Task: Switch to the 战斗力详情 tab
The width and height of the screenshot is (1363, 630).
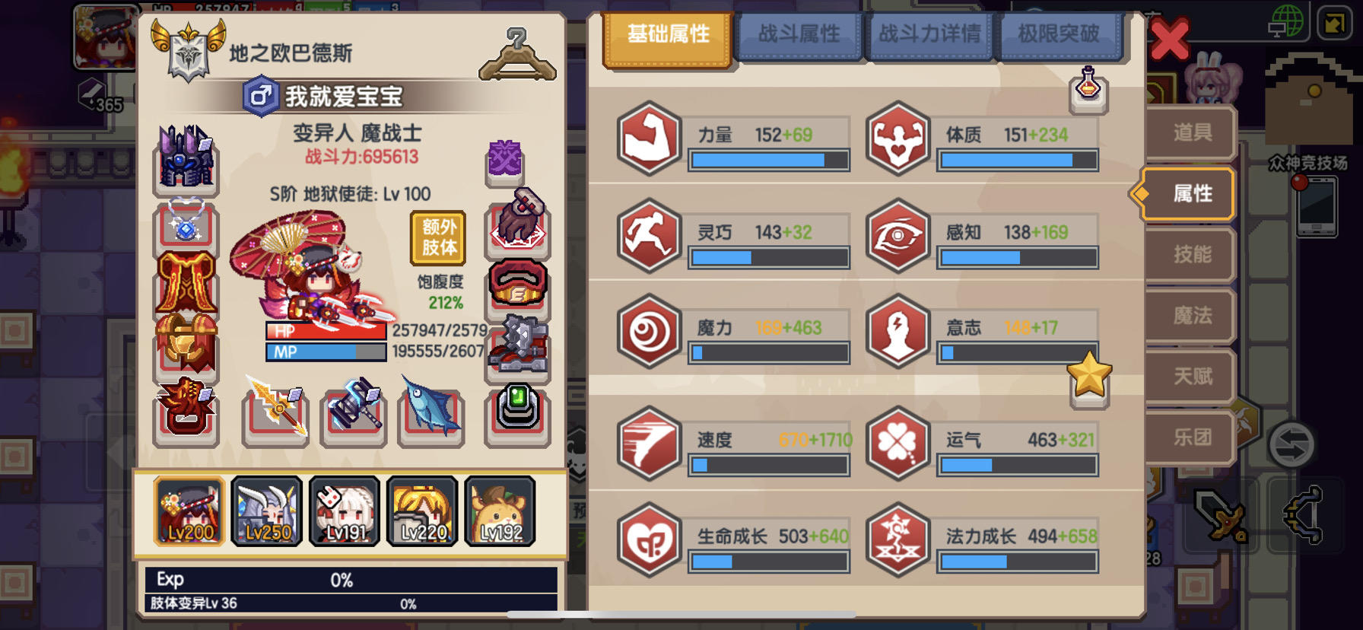Action: tap(929, 35)
